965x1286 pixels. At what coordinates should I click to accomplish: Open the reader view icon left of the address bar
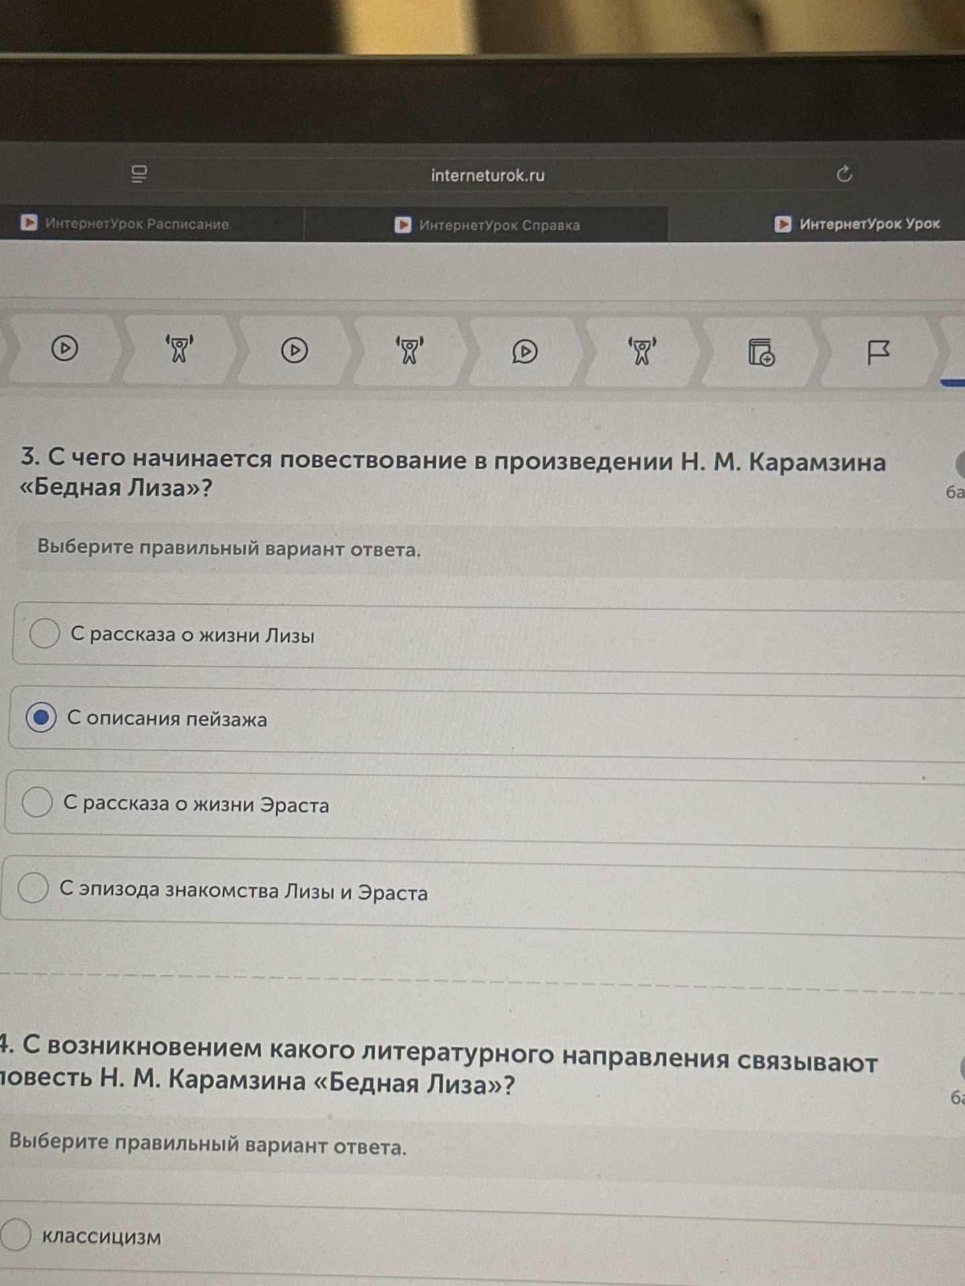[x=139, y=174]
